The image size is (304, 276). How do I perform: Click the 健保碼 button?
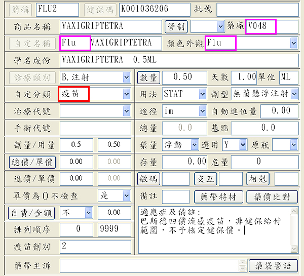[100, 9]
